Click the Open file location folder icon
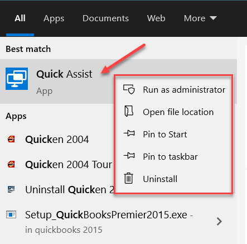Screen dimensions: 247x244 129,111
